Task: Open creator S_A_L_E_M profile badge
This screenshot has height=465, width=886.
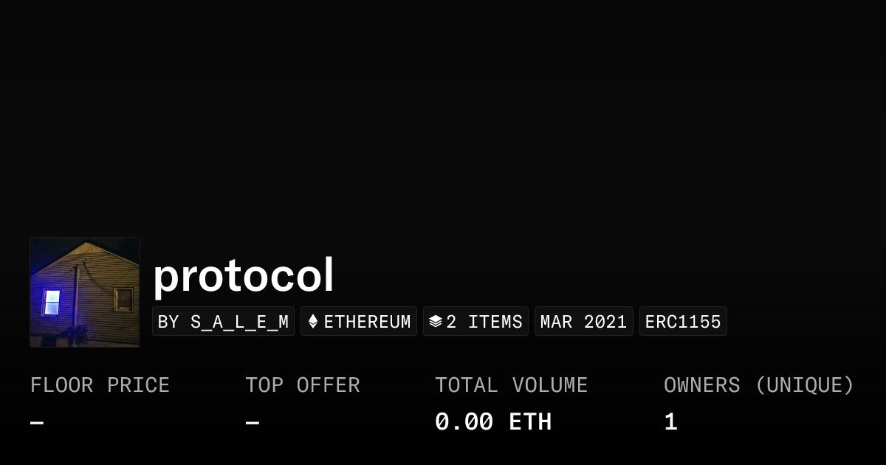Action: [x=223, y=322]
